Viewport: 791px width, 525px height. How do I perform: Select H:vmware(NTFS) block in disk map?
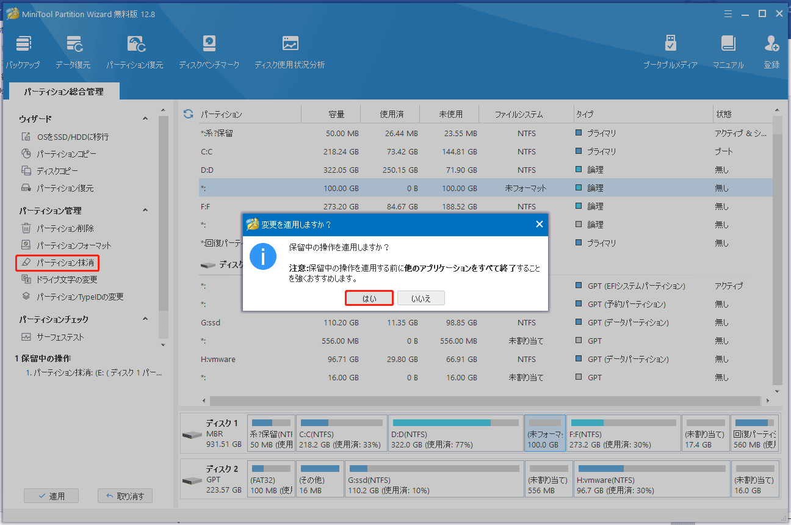coord(651,479)
